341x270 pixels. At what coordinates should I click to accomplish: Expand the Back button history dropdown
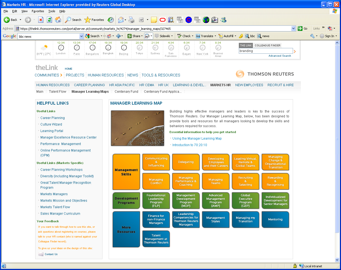point(20,20)
